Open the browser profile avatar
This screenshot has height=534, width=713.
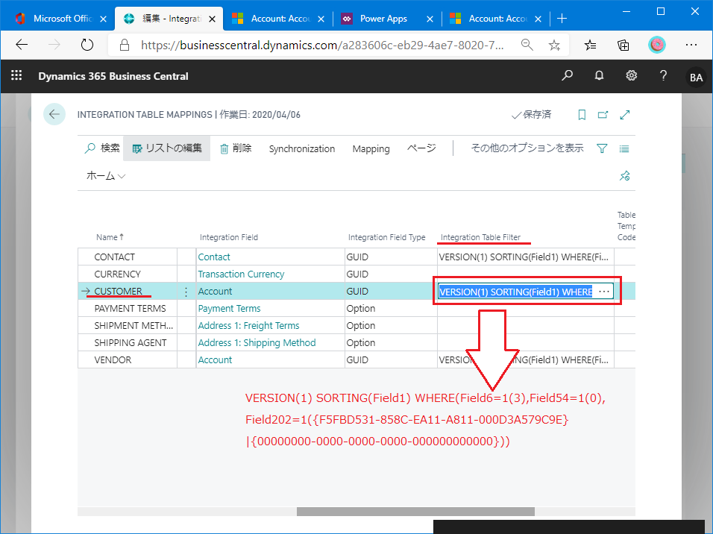656,45
